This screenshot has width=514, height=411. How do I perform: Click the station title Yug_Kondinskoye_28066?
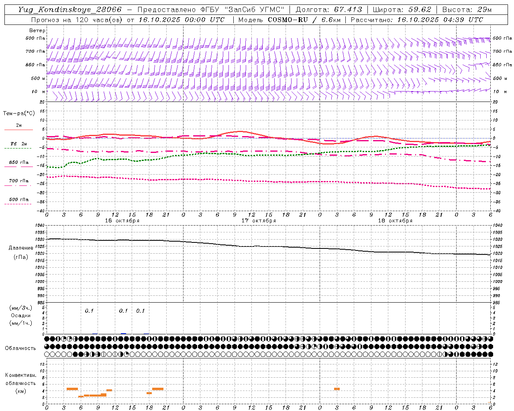coord(69,10)
